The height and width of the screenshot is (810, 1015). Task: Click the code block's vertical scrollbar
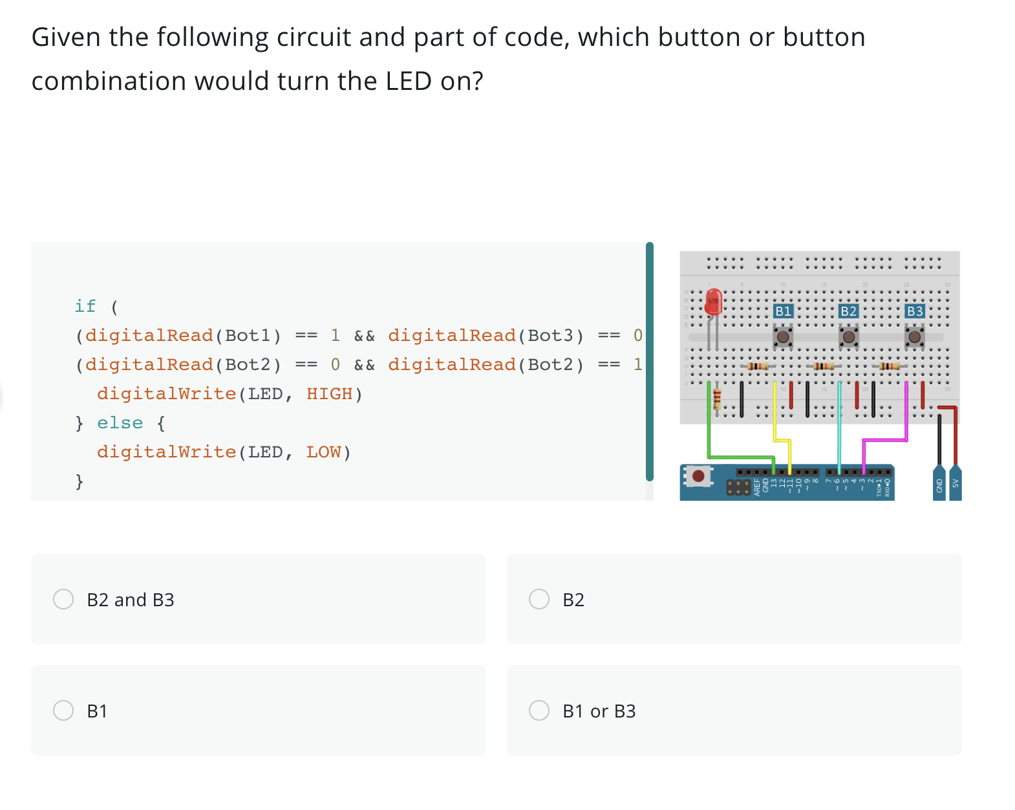(649, 361)
